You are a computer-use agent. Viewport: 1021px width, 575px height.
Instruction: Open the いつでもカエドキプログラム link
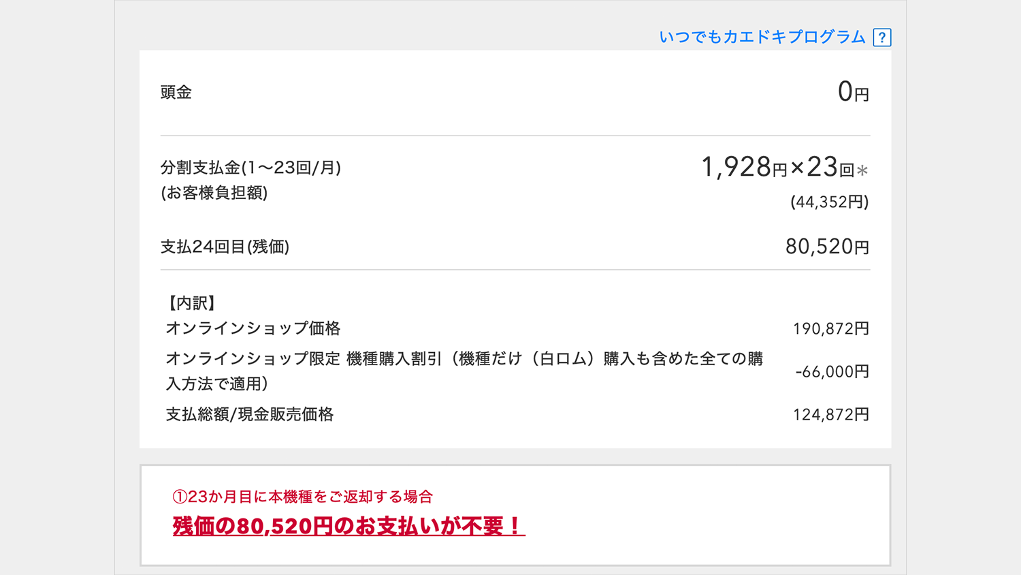(x=762, y=37)
